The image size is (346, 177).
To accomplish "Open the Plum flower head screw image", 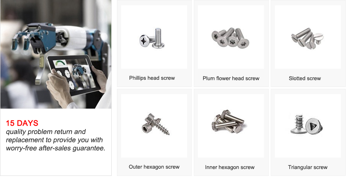I will [231, 37].
